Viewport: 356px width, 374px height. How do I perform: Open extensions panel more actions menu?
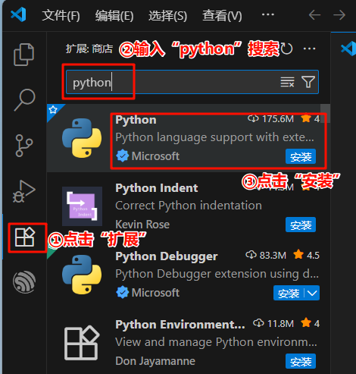pos(309,49)
